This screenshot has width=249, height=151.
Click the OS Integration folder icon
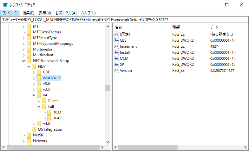[34, 129]
